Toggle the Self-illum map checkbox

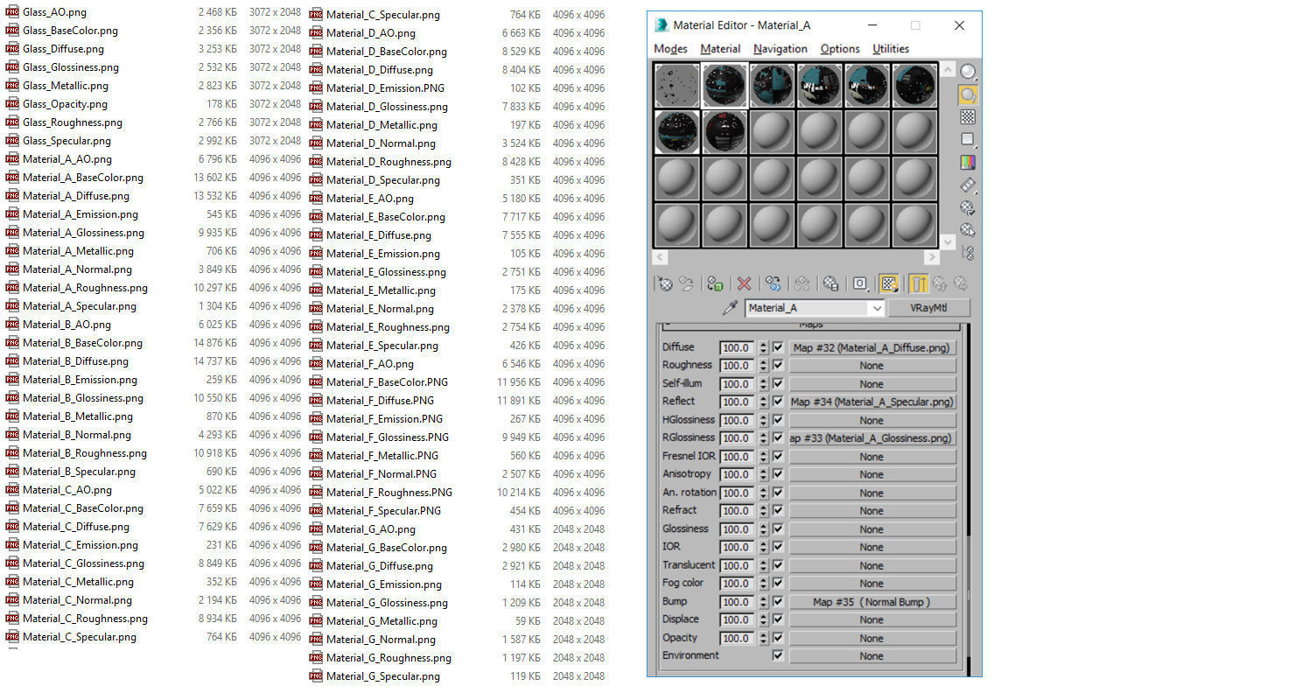[778, 383]
